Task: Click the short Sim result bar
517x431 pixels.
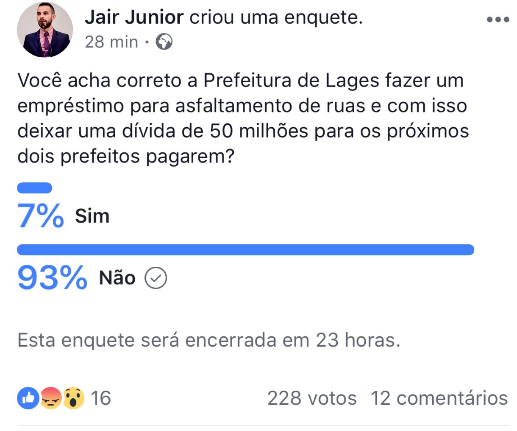Action: coord(34,188)
